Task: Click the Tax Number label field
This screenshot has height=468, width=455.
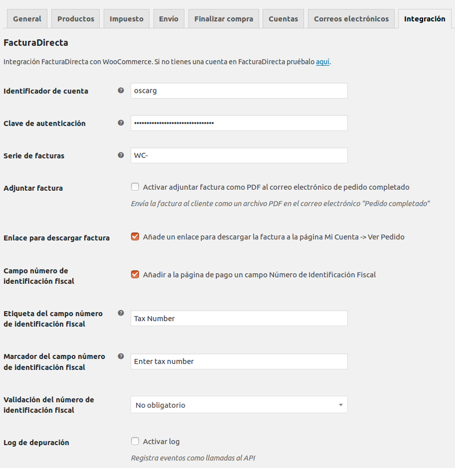Action: tap(239, 318)
